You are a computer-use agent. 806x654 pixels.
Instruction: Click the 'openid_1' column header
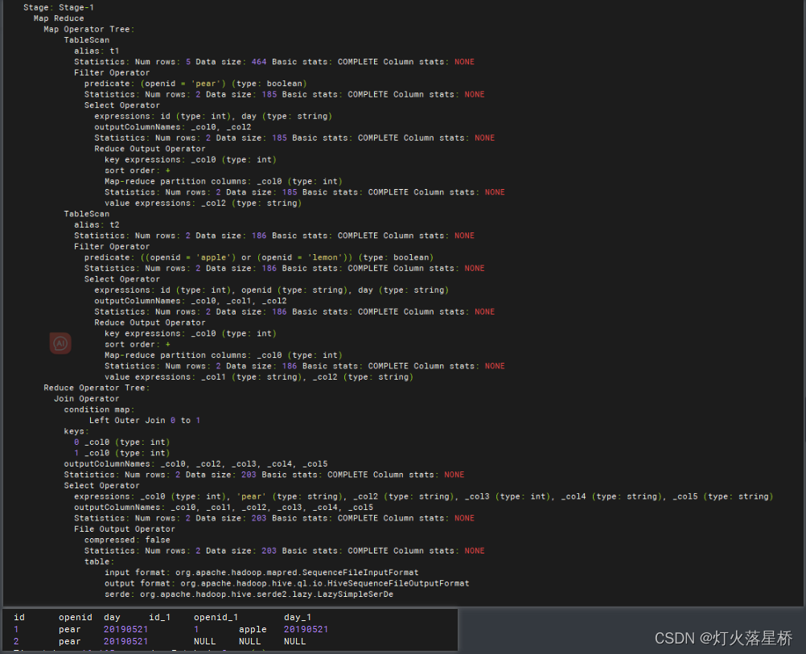coord(216,618)
